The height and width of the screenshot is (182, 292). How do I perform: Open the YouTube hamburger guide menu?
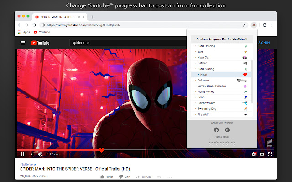coord(22,43)
